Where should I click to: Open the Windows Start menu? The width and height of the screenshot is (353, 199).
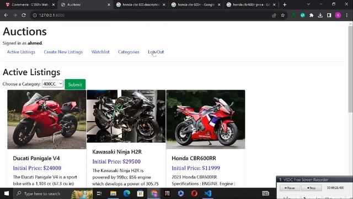click(x=7, y=193)
